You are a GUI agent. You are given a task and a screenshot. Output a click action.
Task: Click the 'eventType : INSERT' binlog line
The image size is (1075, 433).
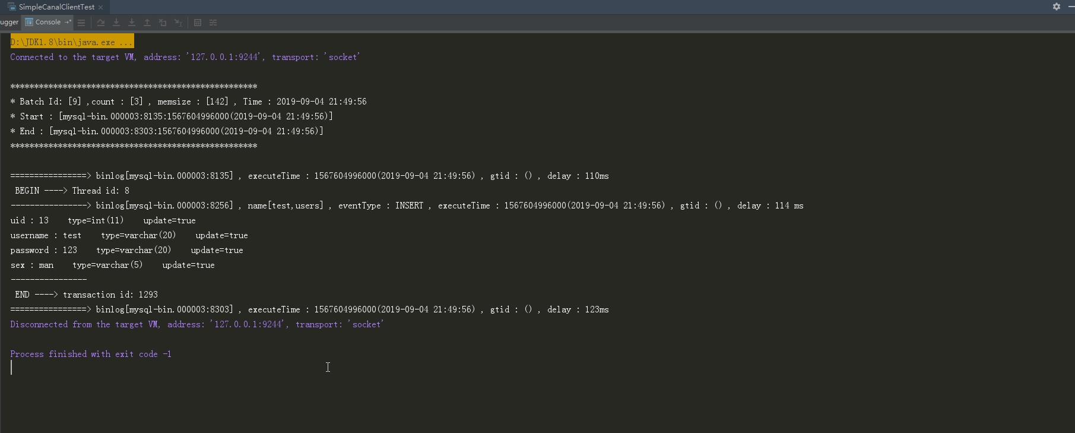[407, 206]
